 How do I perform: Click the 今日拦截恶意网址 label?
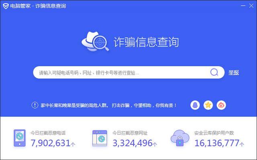click(130, 133)
